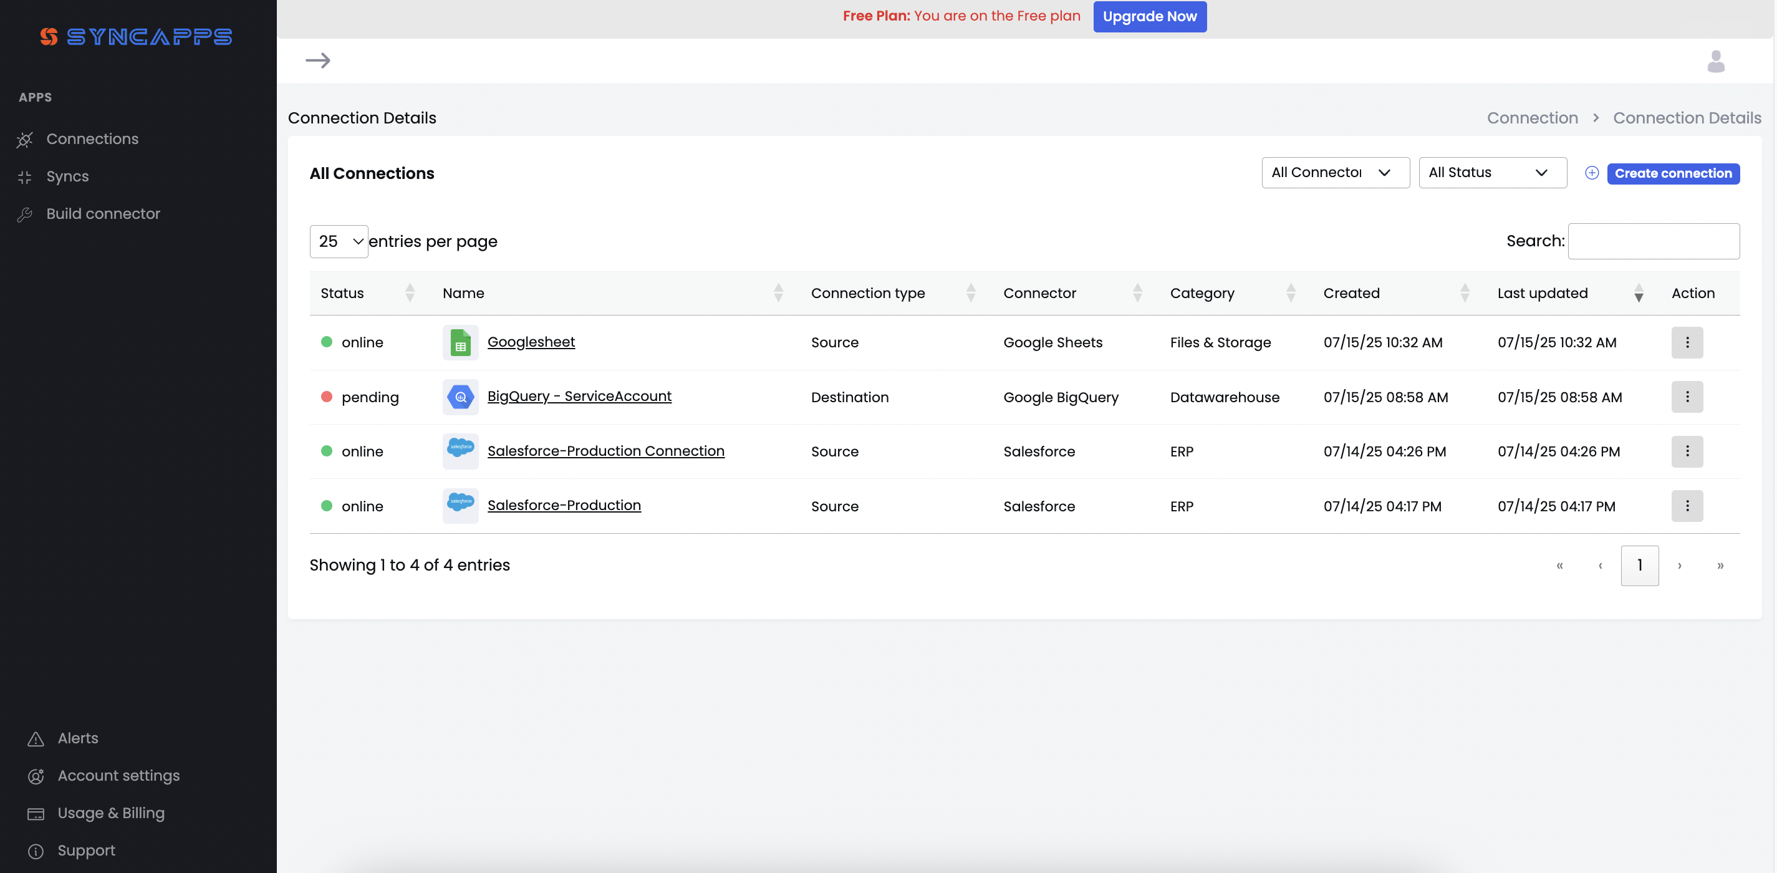Click the Datawarehouse category cell
This screenshot has height=873, width=1777.
pos(1225,397)
